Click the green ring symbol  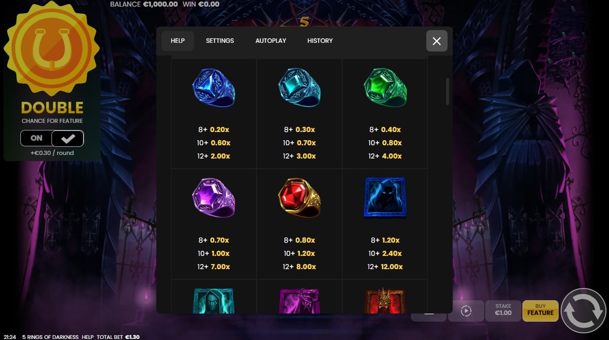click(x=385, y=88)
